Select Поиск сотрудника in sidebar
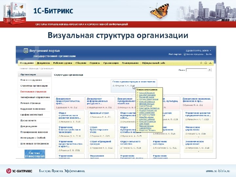The image size is (236, 177). tap(31, 80)
